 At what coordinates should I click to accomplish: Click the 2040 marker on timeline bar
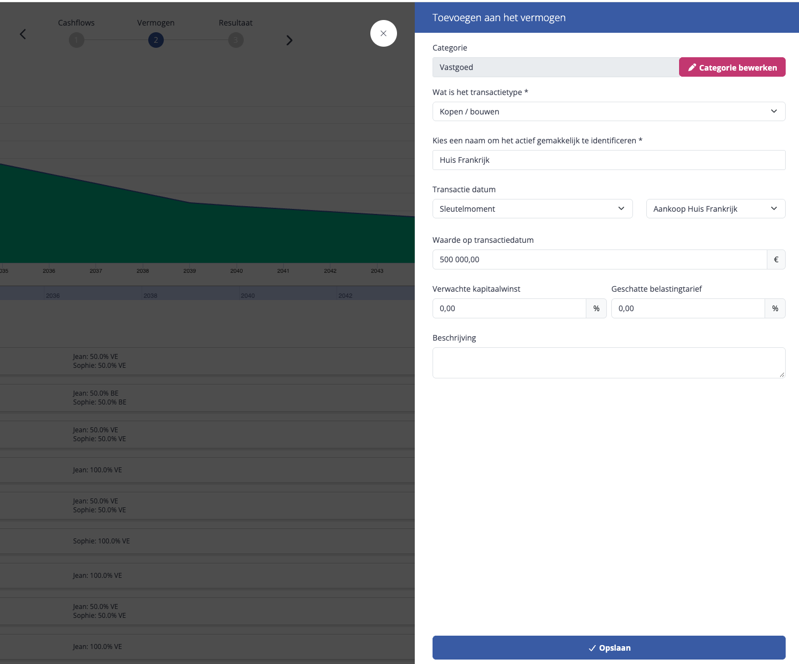[248, 295]
